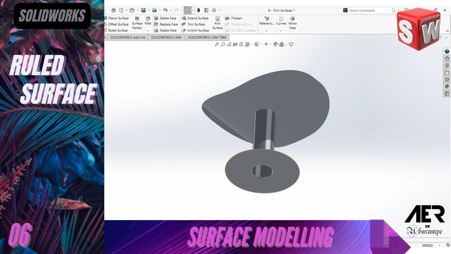Image resolution: width=451 pixels, height=254 pixels.
Task: Open Custom Properties tab in task pane
Action: [x=447, y=93]
